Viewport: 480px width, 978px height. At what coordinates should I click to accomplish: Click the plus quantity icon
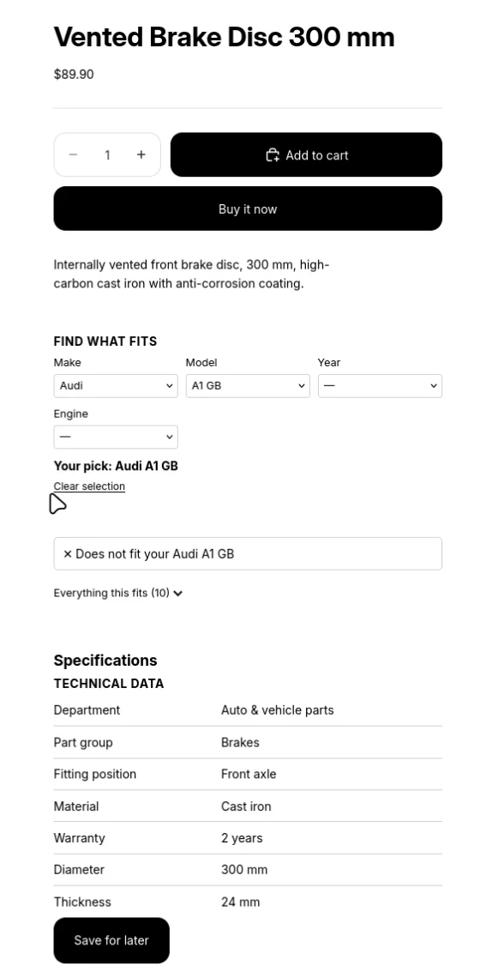pyautogui.click(x=141, y=154)
